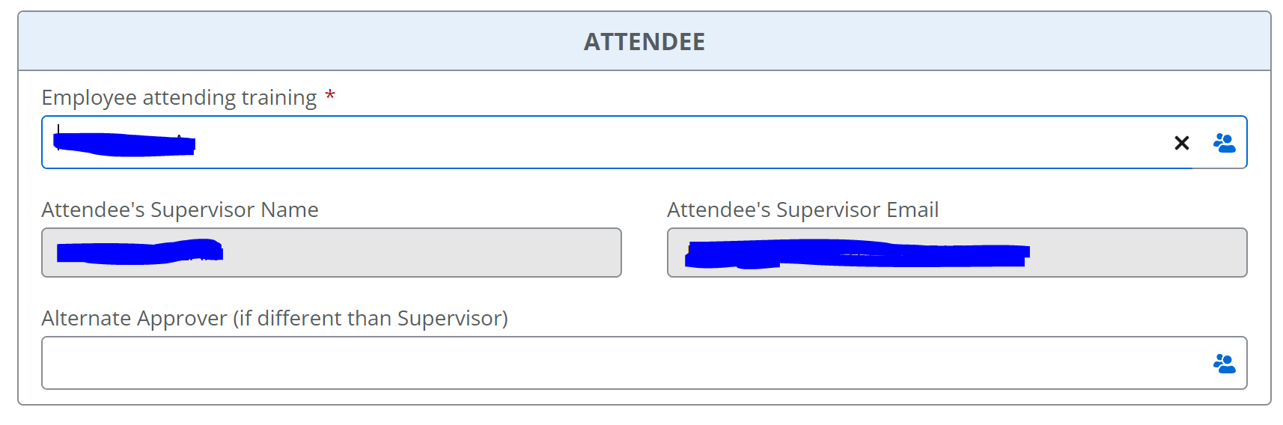Click the "Attendee's Supervisor Name" label
Viewport: 1283px width, 425px height.
pos(180,210)
